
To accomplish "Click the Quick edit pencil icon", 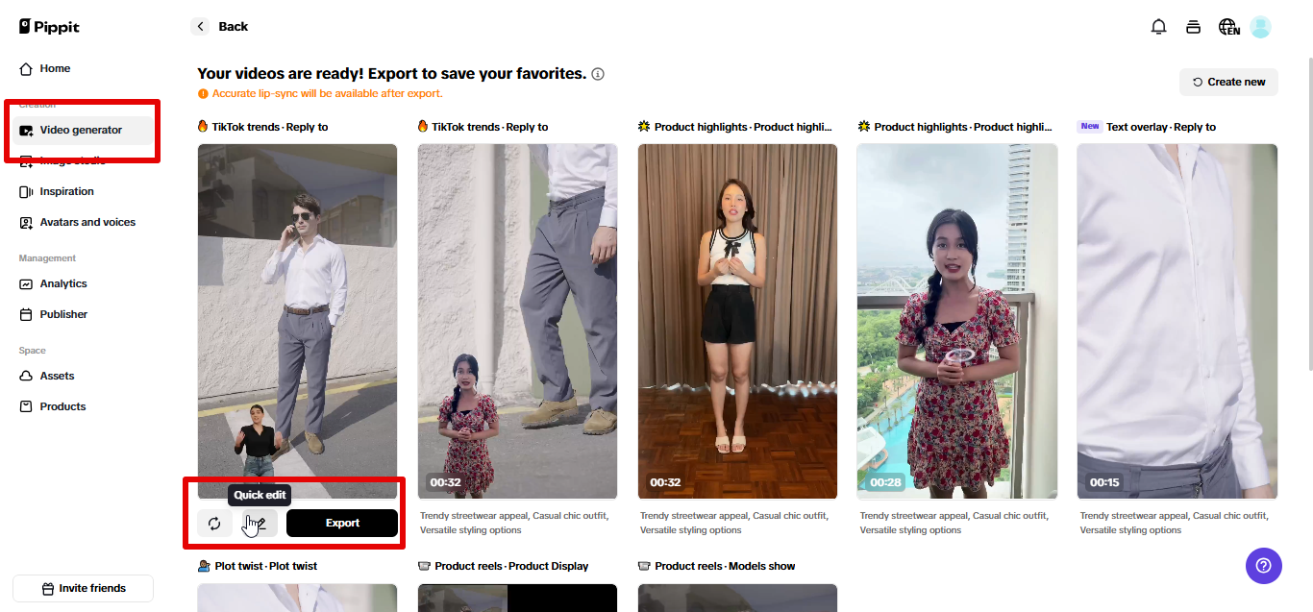I will point(258,523).
